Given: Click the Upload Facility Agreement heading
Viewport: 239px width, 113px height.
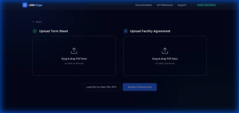Looking at the screenshot, I should click(x=150, y=31).
